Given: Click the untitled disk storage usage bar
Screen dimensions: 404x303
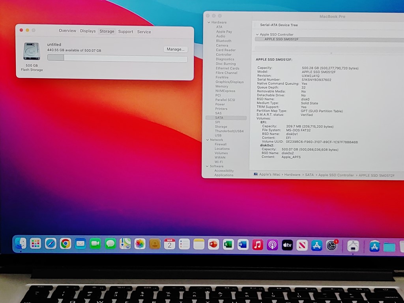Looking at the screenshot, I should point(117,58).
